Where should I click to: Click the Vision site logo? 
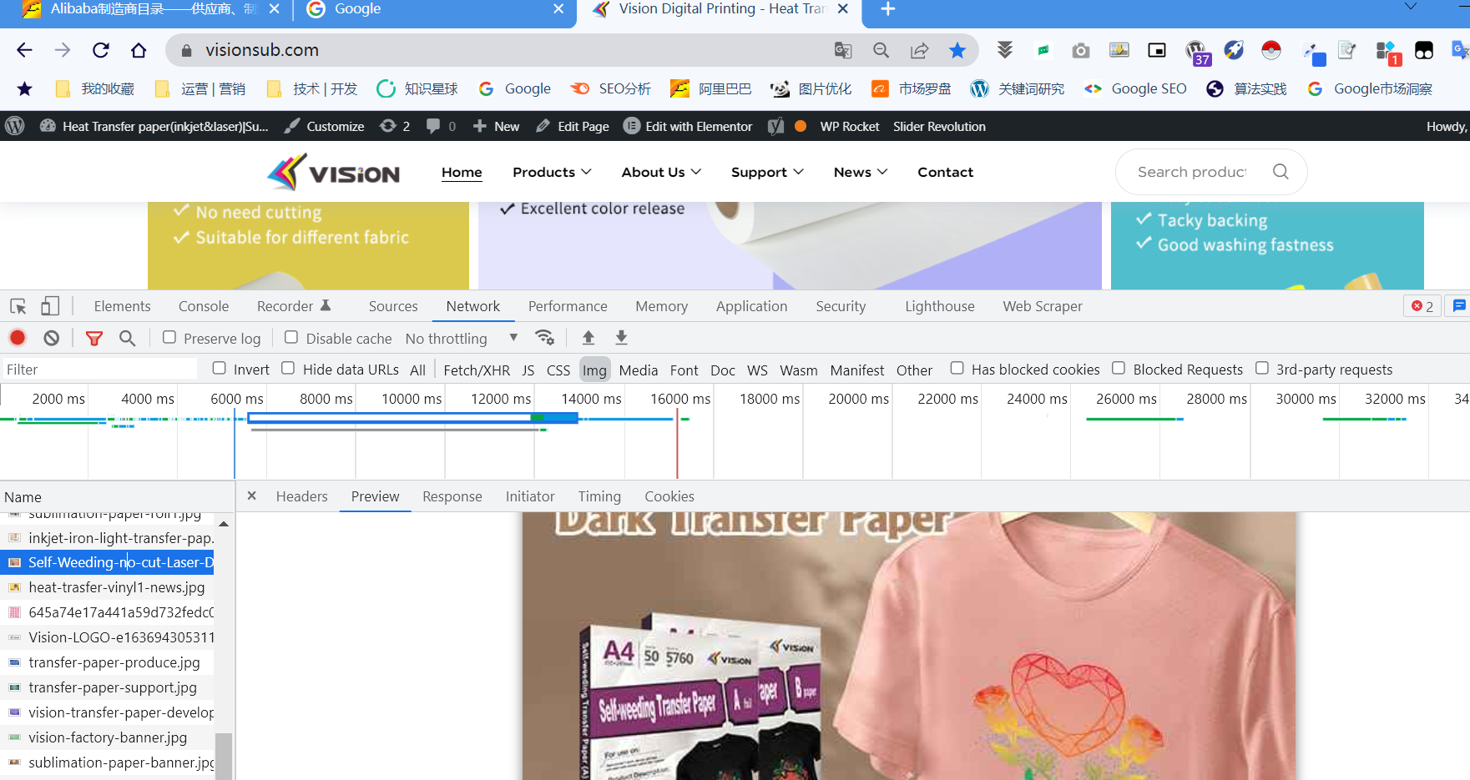click(334, 172)
